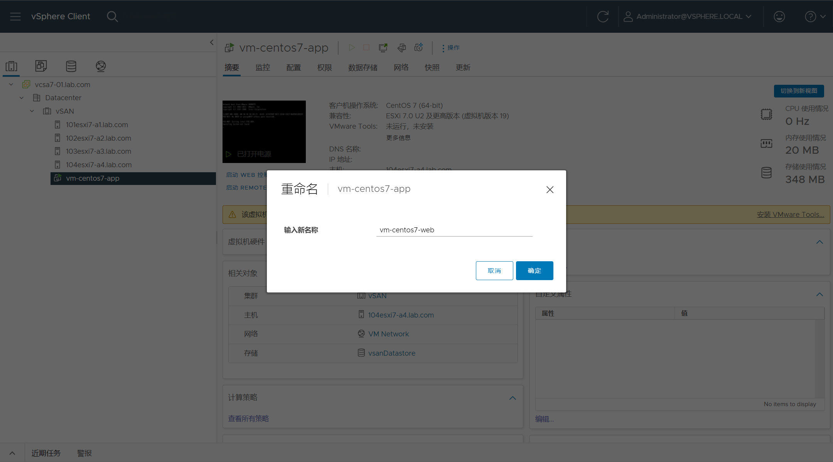
Task: Collapse the left navigation pane
Action: (212, 42)
